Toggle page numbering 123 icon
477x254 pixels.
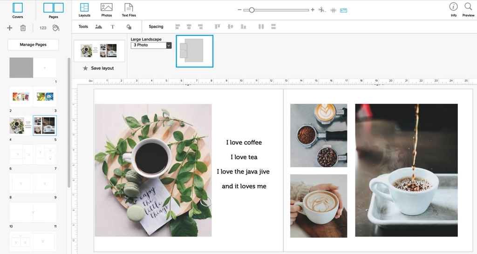coord(43,28)
